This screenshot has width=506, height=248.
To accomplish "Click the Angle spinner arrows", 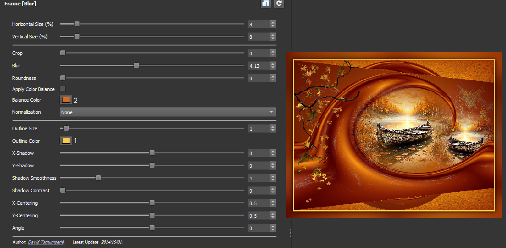I will click(x=273, y=228).
